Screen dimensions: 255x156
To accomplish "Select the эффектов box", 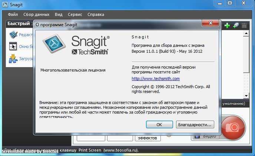I will pyautogui.click(x=148, y=138).
